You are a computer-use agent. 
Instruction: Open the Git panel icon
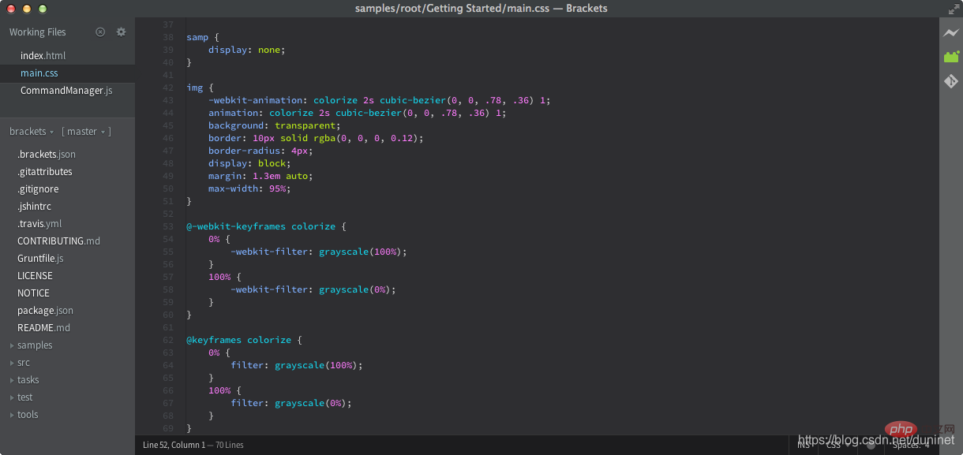click(x=950, y=81)
